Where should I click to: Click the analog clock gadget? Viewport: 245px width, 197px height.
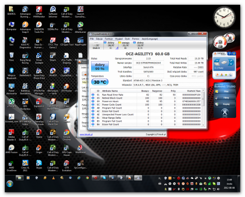[x=224, y=17]
